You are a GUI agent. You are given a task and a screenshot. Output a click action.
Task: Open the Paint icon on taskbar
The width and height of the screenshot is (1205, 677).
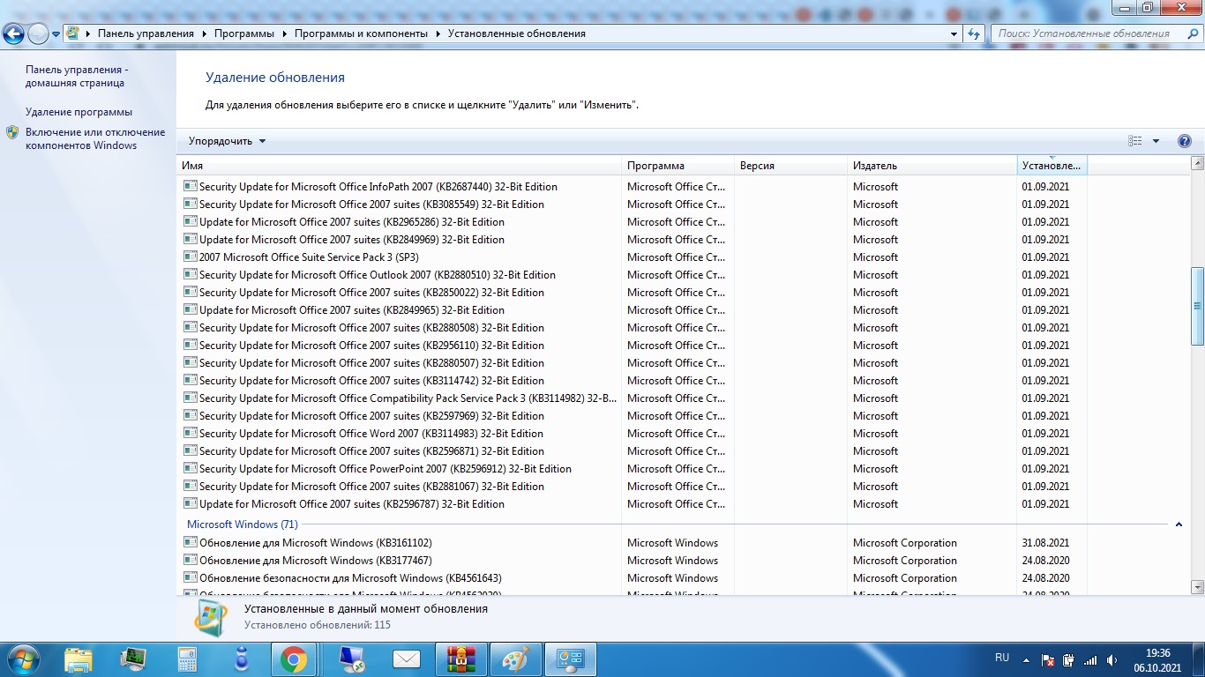pos(515,659)
